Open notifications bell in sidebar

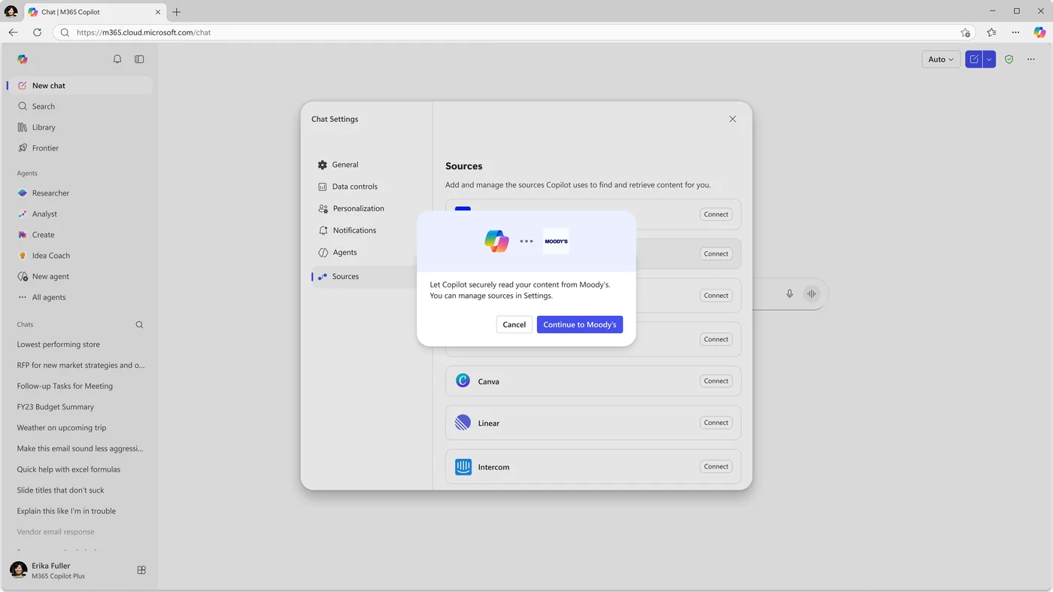tap(117, 59)
